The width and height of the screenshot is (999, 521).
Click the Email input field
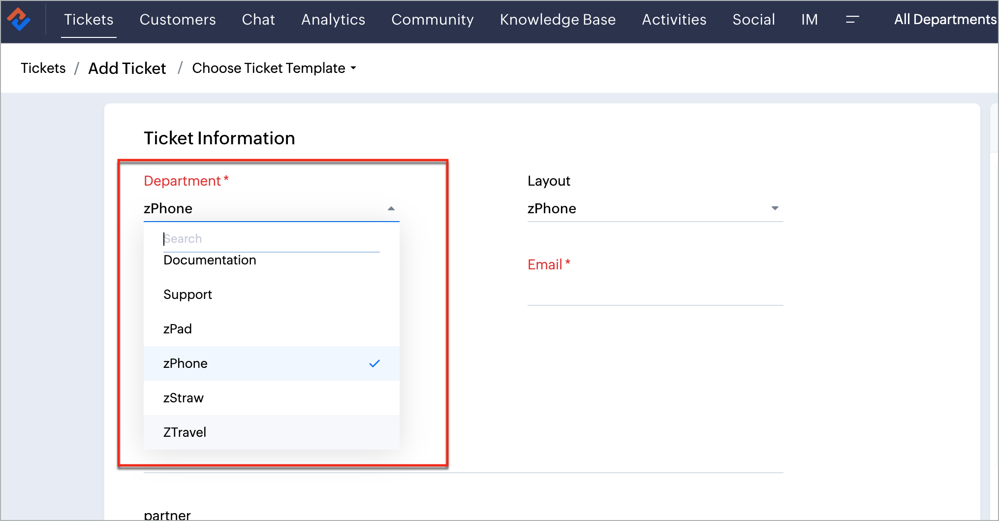[x=655, y=293]
